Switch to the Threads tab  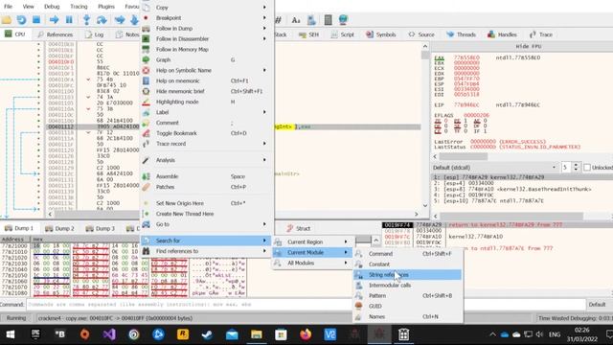point(461,34)
